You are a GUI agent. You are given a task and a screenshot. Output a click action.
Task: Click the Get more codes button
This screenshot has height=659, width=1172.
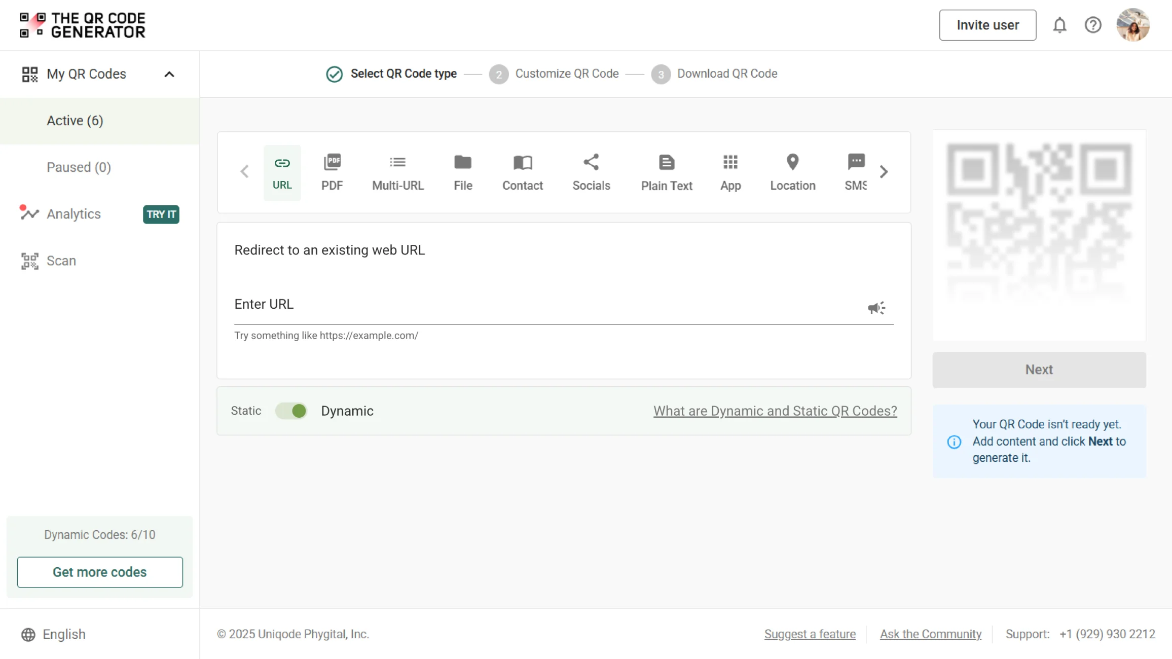[x=100, y=572]
